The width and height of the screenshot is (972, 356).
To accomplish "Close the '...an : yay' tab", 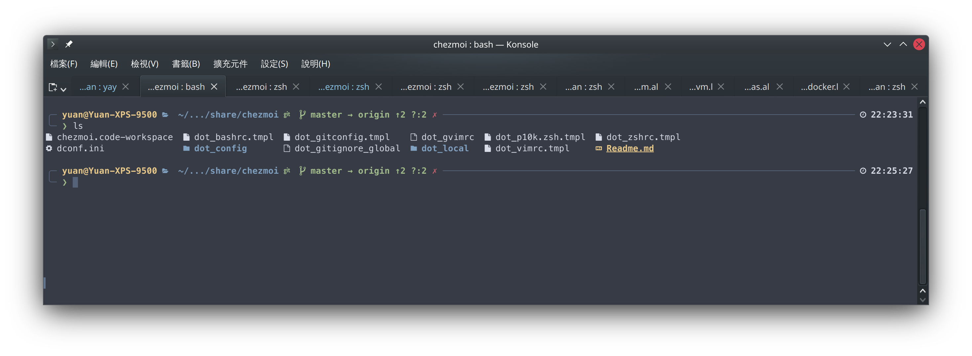I will pyautogui.click(x=126, y=87).
